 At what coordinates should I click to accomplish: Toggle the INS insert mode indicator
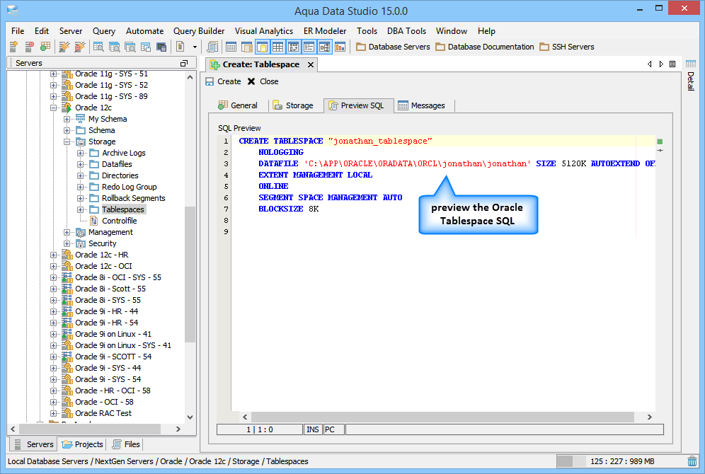click(312, 429)
